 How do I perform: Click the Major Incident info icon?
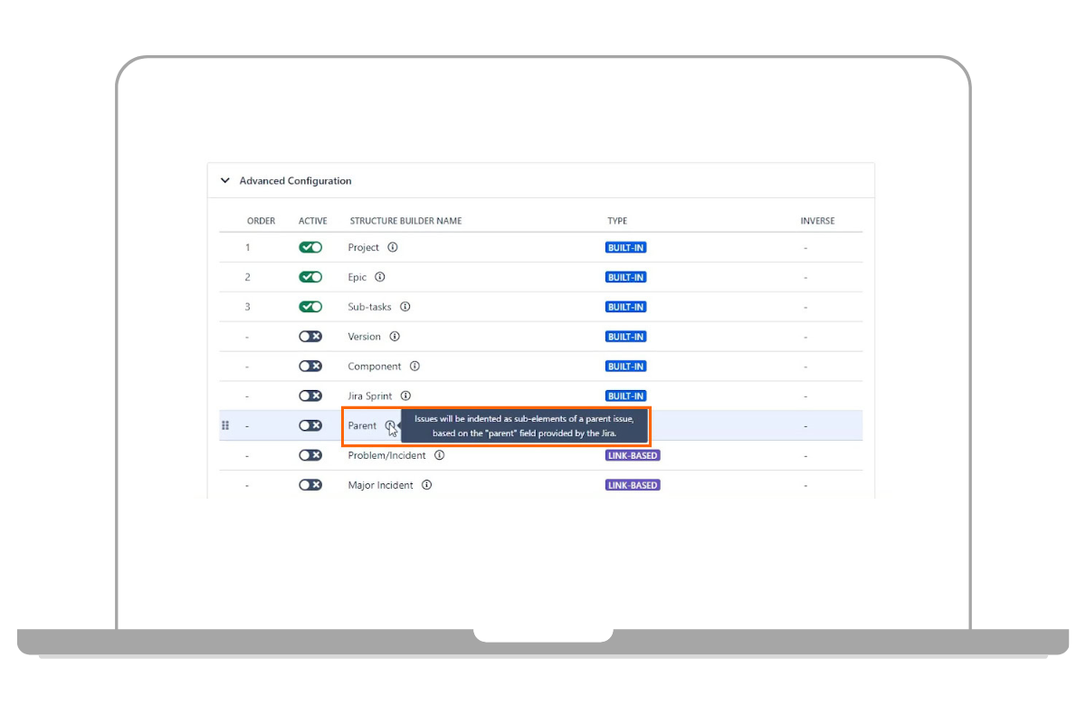coord(426,485)
